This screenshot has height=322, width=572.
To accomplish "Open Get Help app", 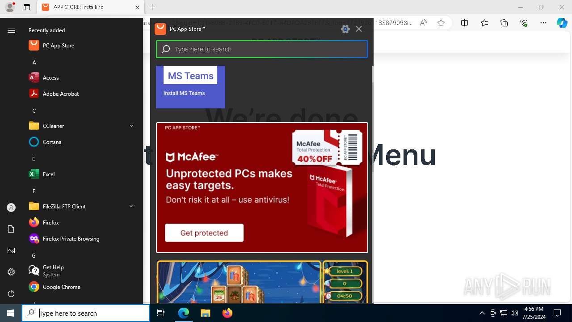I will (82, 271).
